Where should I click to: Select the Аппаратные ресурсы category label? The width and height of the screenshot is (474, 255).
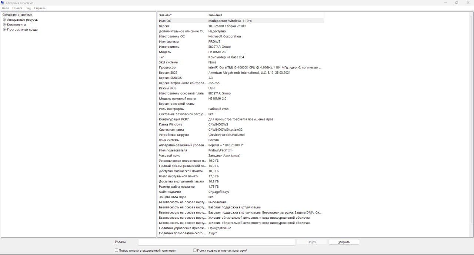[x=23, y=20]
